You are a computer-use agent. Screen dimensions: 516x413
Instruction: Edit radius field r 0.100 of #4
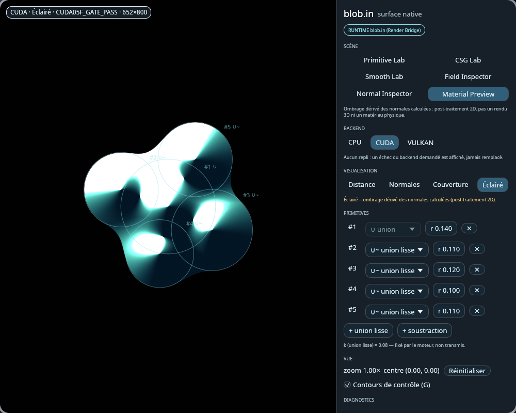click(449, 290)
